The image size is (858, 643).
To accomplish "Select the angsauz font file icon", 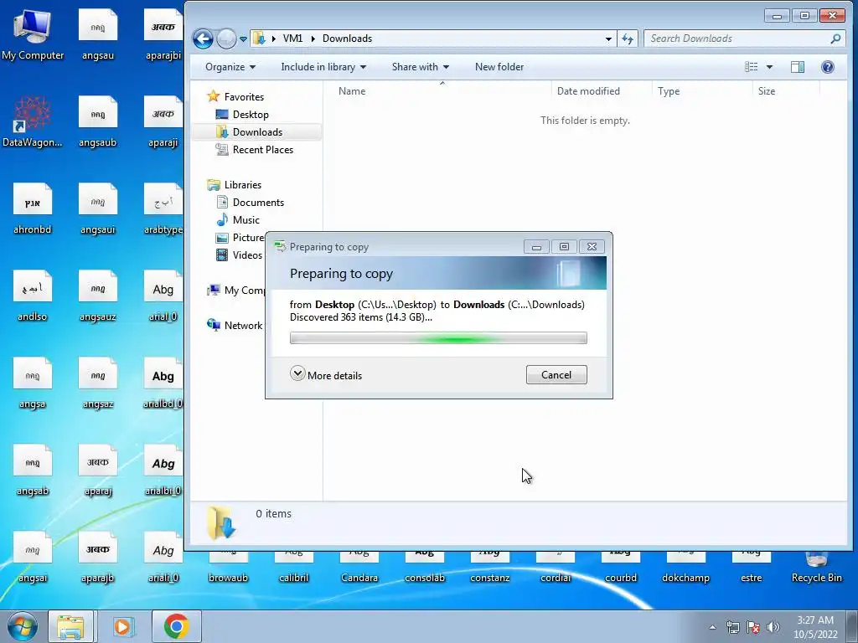I will [98, 296].
